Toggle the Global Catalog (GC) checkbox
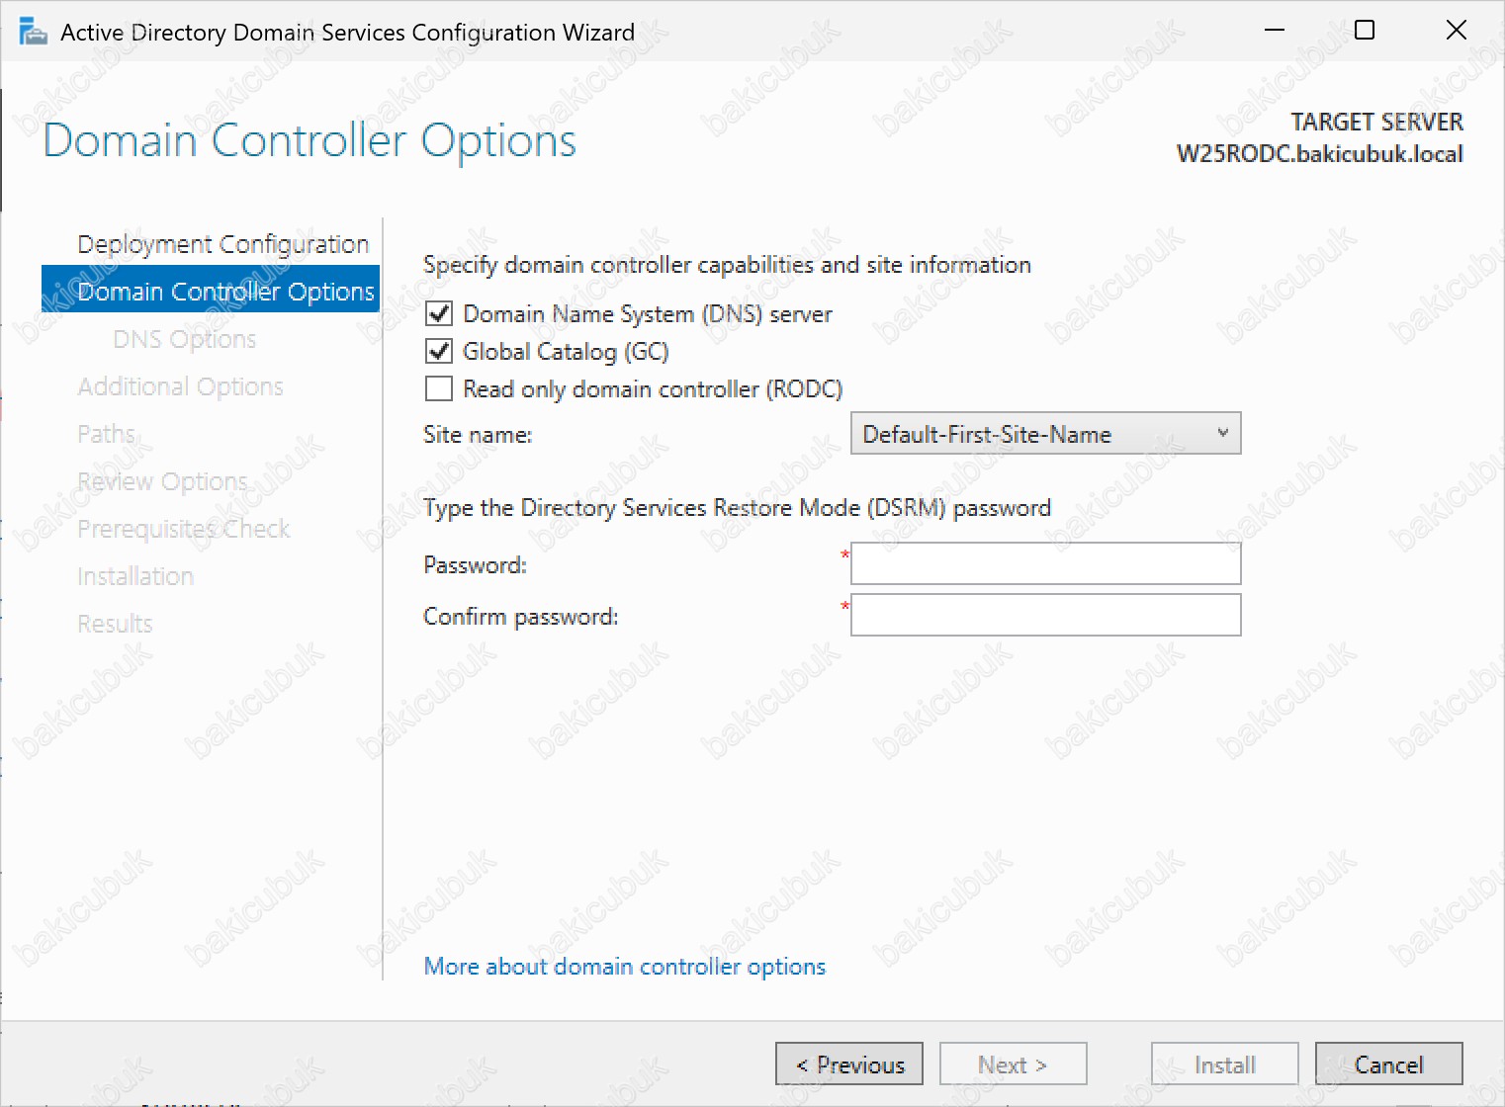1505x1107 pixels. pyautogui.click(x=439, y=352)
